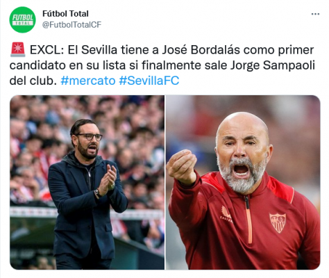Select the name José Bordalás in the tweet
The height and width of the screenshot is (278, 329).
pos(201,50)
